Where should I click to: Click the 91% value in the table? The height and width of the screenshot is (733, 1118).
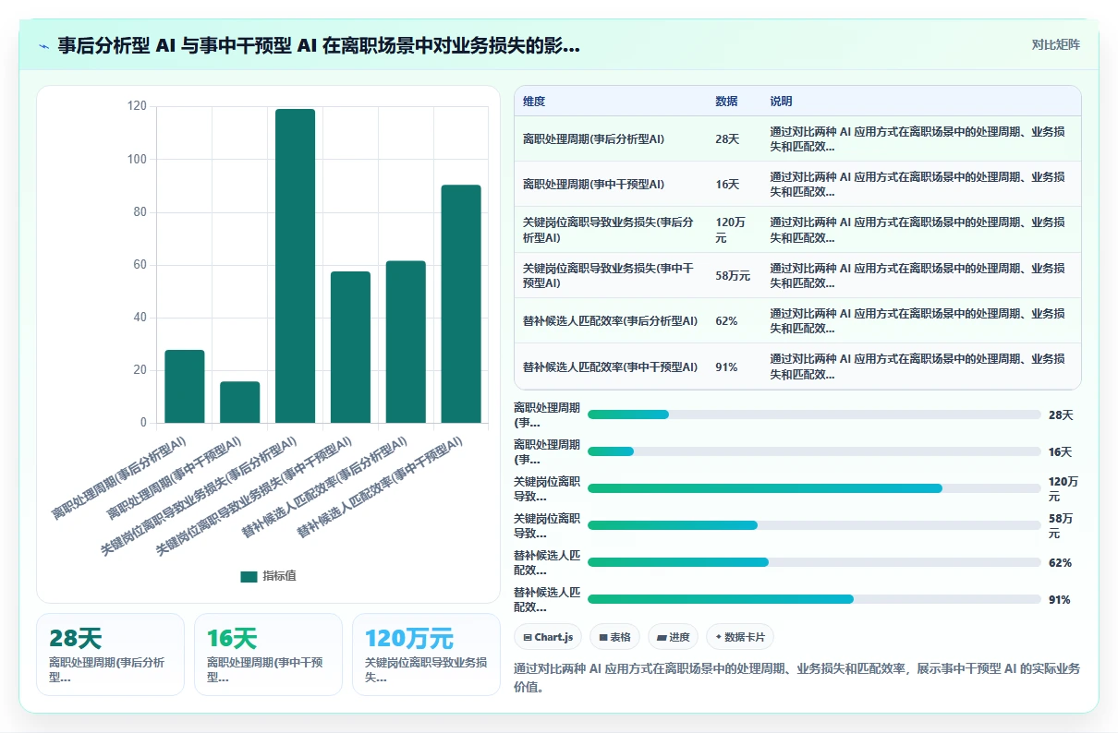726,366
